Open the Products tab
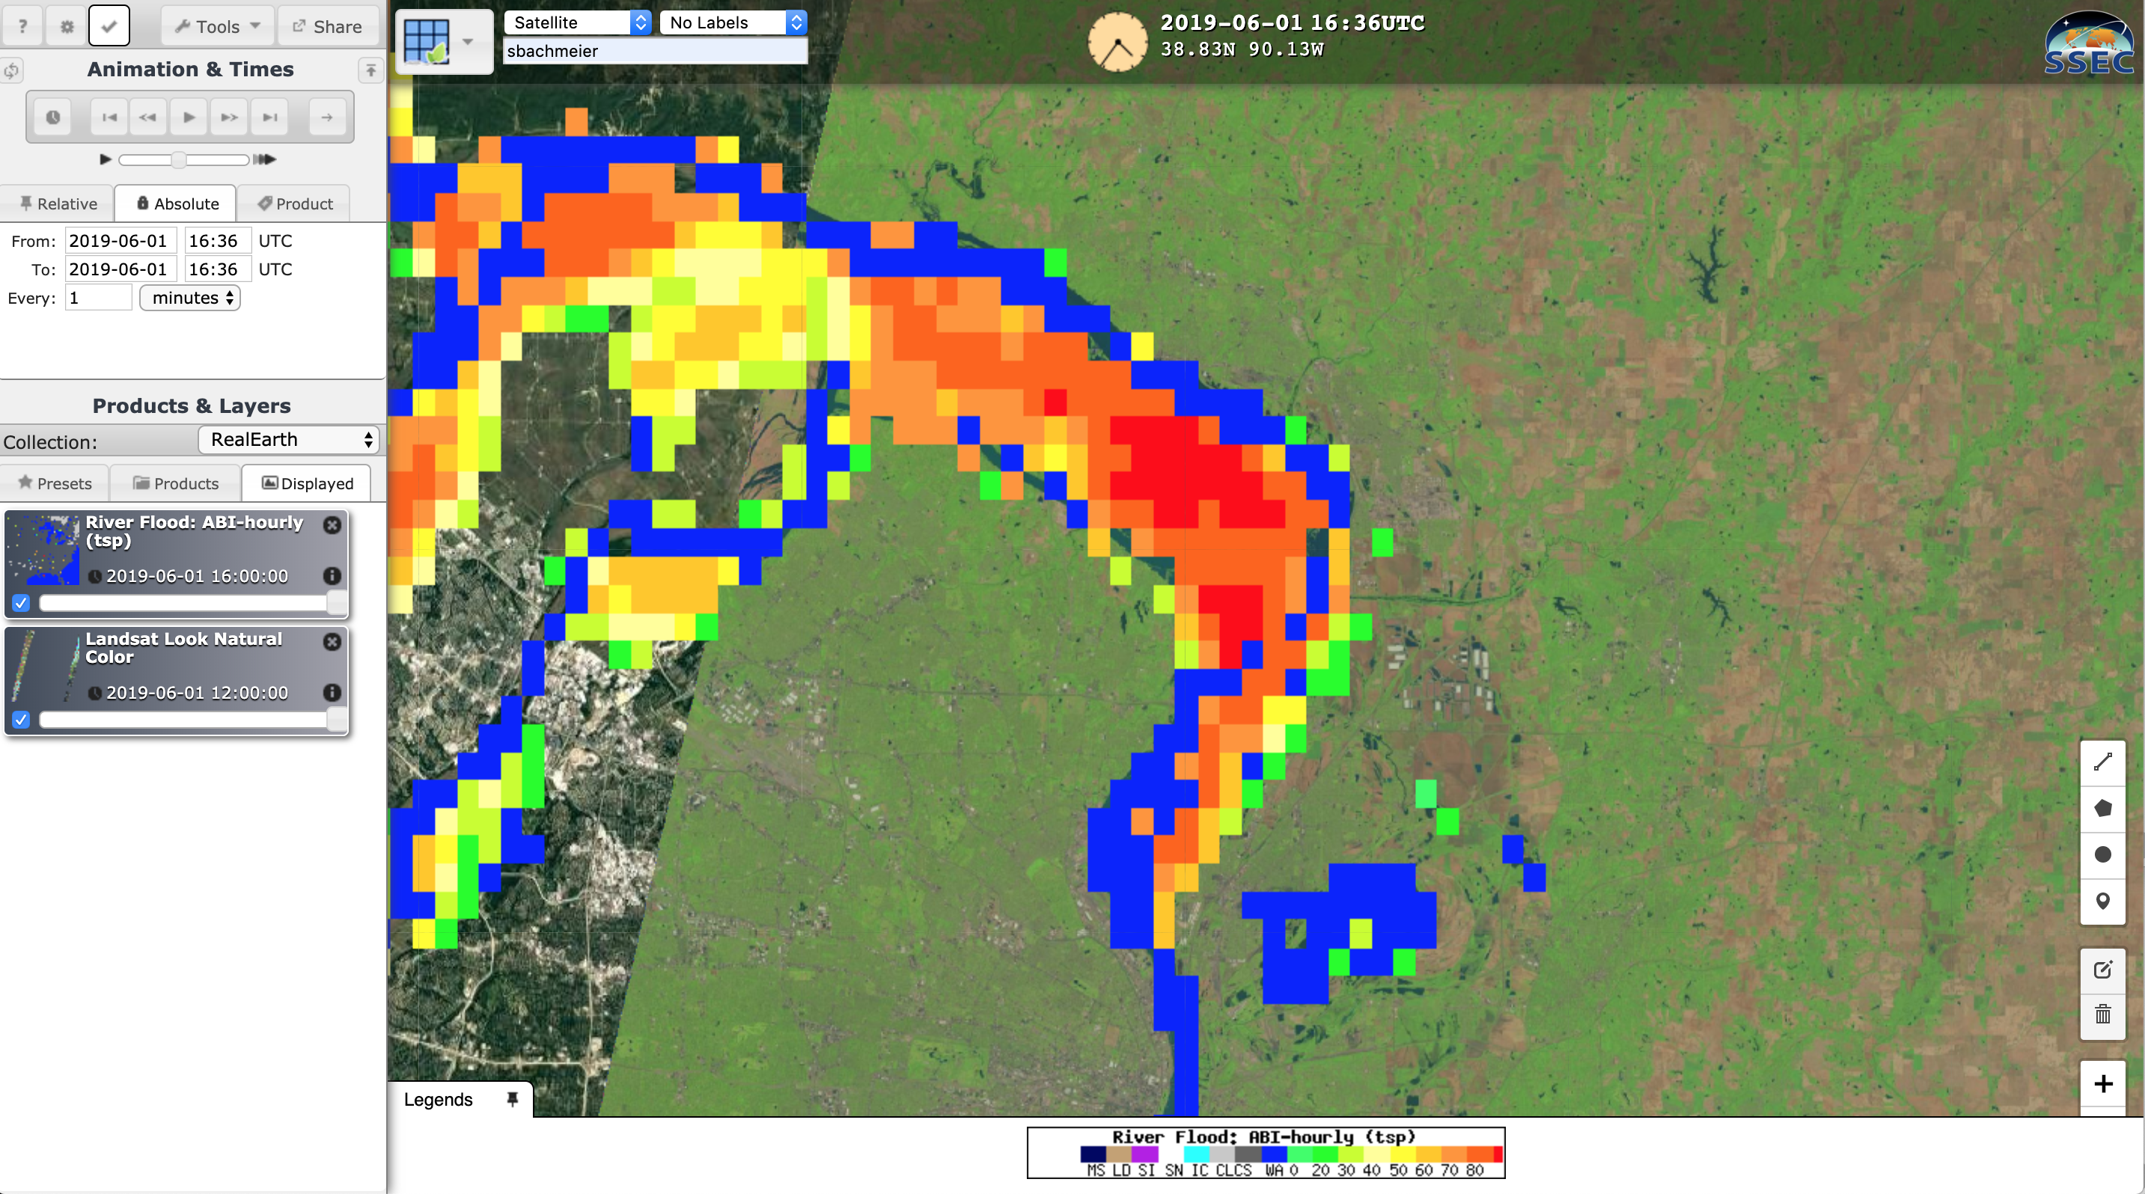 tap(176, 483)
